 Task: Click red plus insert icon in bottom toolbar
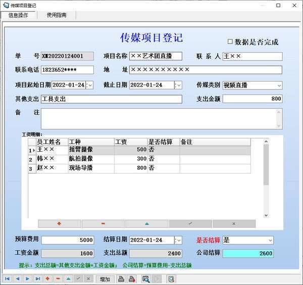point(48,278)
